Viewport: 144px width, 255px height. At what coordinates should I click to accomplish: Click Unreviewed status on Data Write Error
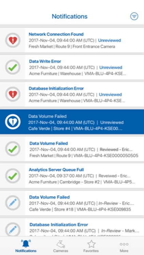(x=111, y=67)
